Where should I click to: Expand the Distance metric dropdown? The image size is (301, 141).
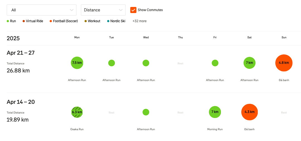[x=103, y=10]
